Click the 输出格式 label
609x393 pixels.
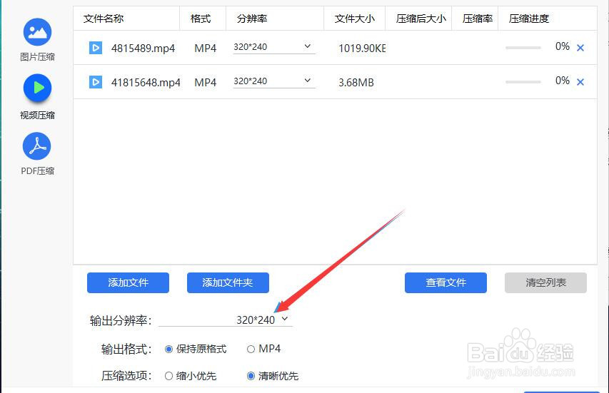pyautogui.click(x=126, y=349)
